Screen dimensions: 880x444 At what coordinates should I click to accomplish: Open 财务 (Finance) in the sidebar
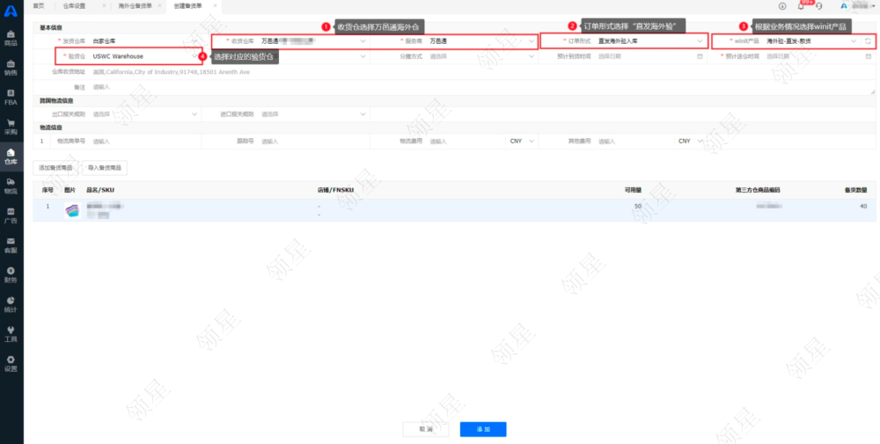[x=11, y=274]
